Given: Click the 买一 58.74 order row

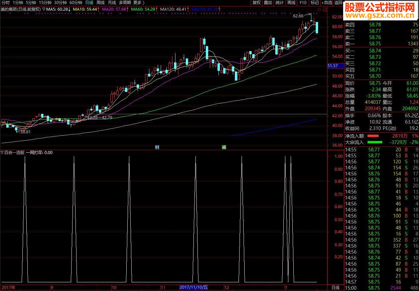Looking at the screenshot, I should [x=382, y=51].
